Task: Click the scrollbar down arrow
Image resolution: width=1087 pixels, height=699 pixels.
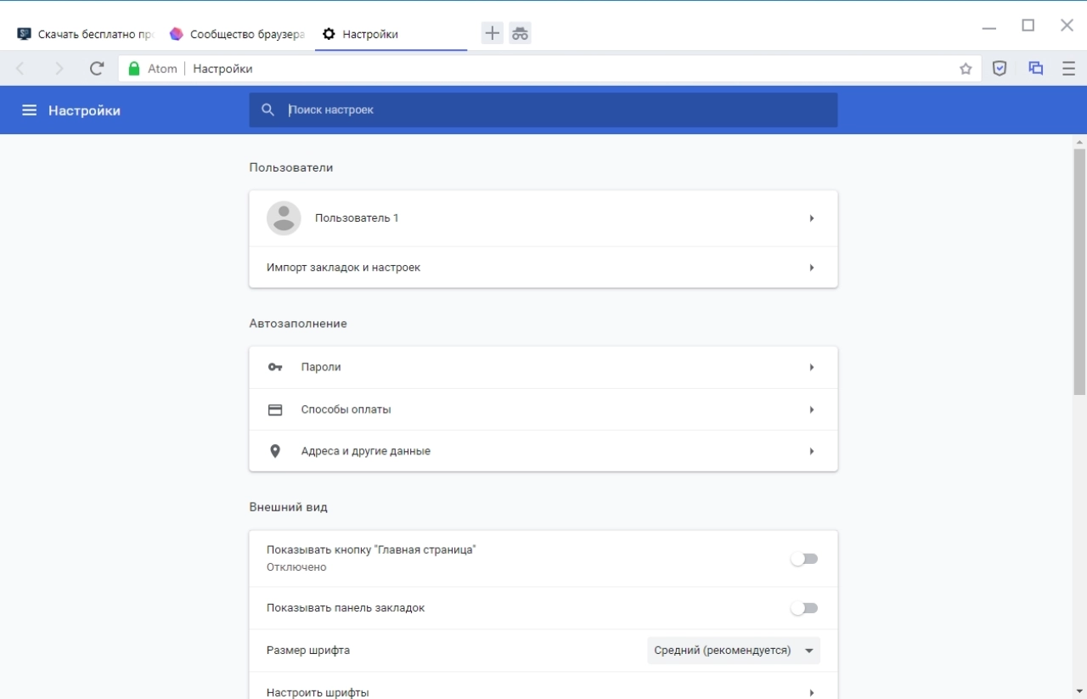Action: [1079, 691]
